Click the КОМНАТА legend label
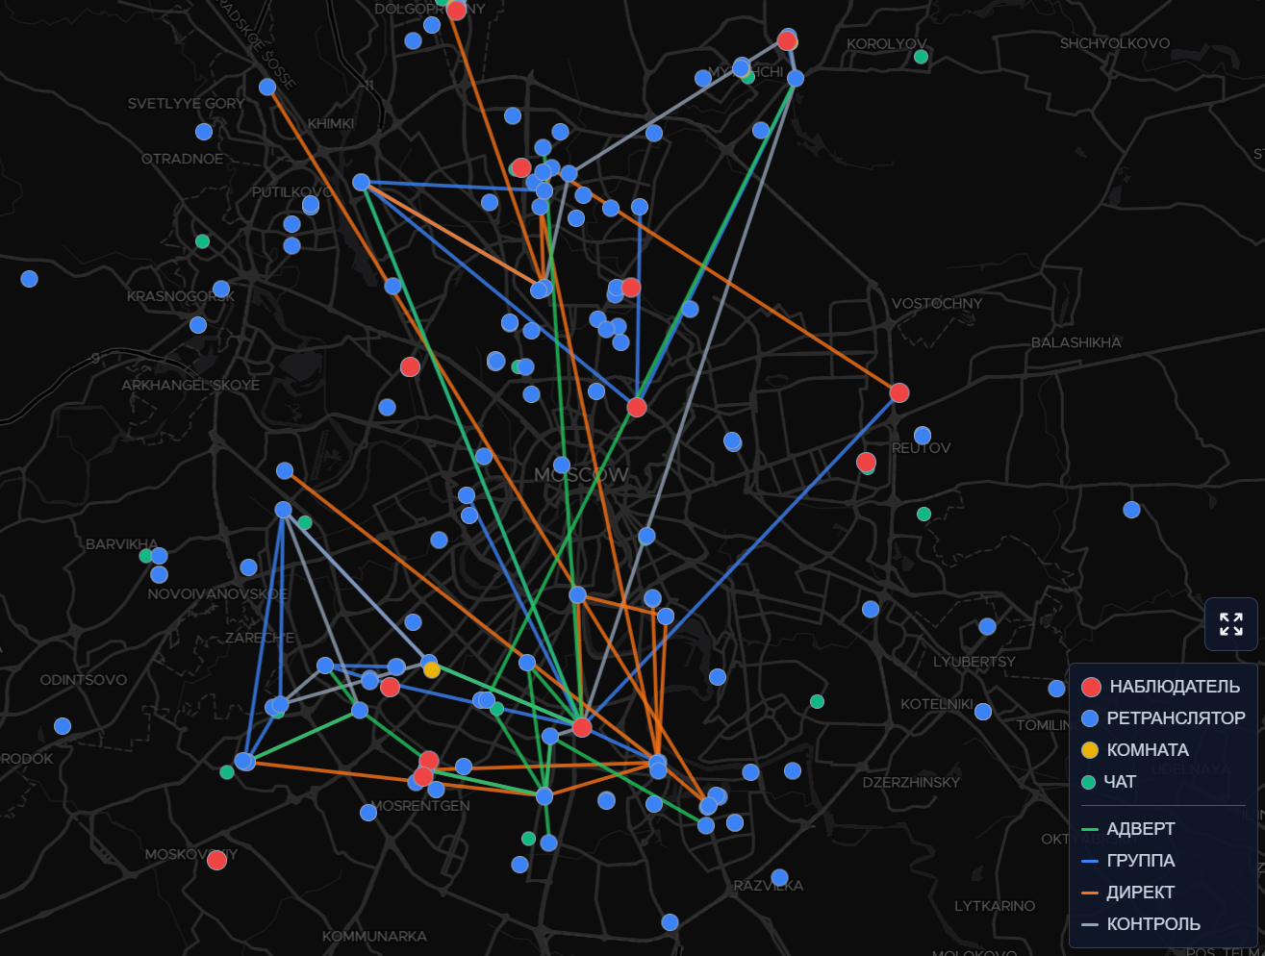 pos(1148,750)
